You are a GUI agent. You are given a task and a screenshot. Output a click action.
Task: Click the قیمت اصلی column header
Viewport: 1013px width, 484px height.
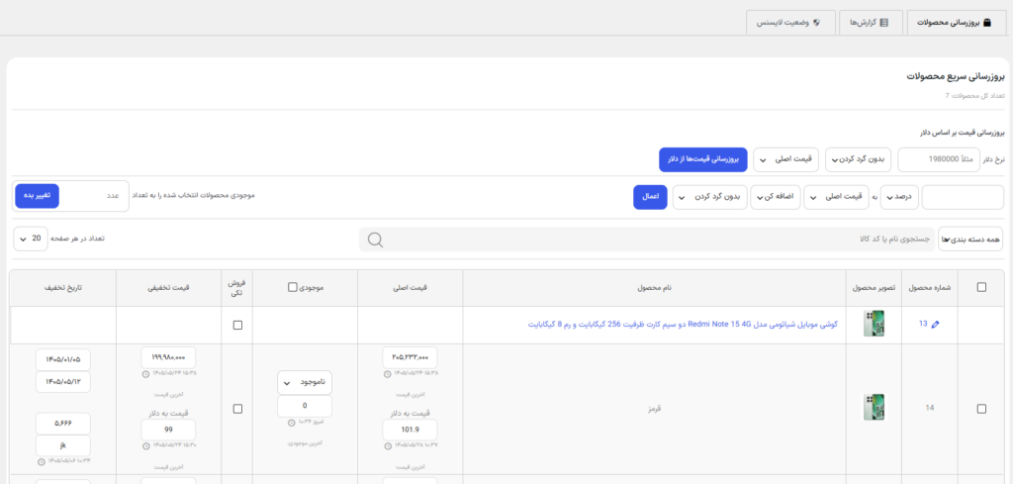tap(411, 288)
